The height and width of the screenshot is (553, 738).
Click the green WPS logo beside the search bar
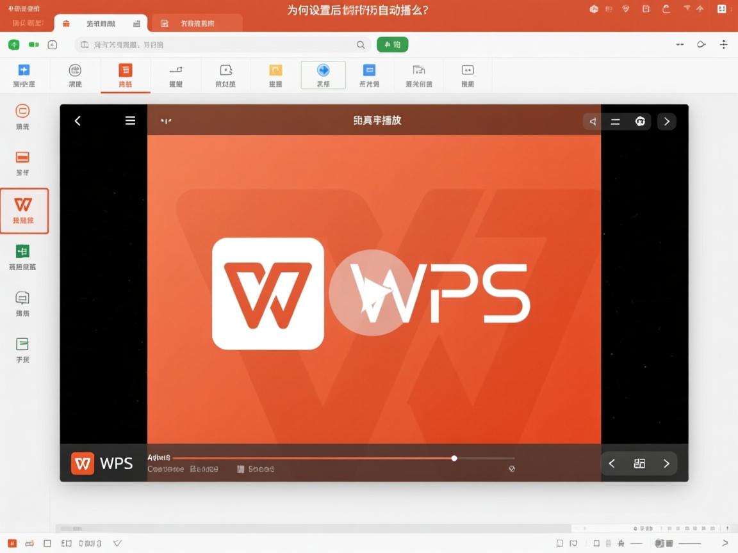tap(14, 44)
